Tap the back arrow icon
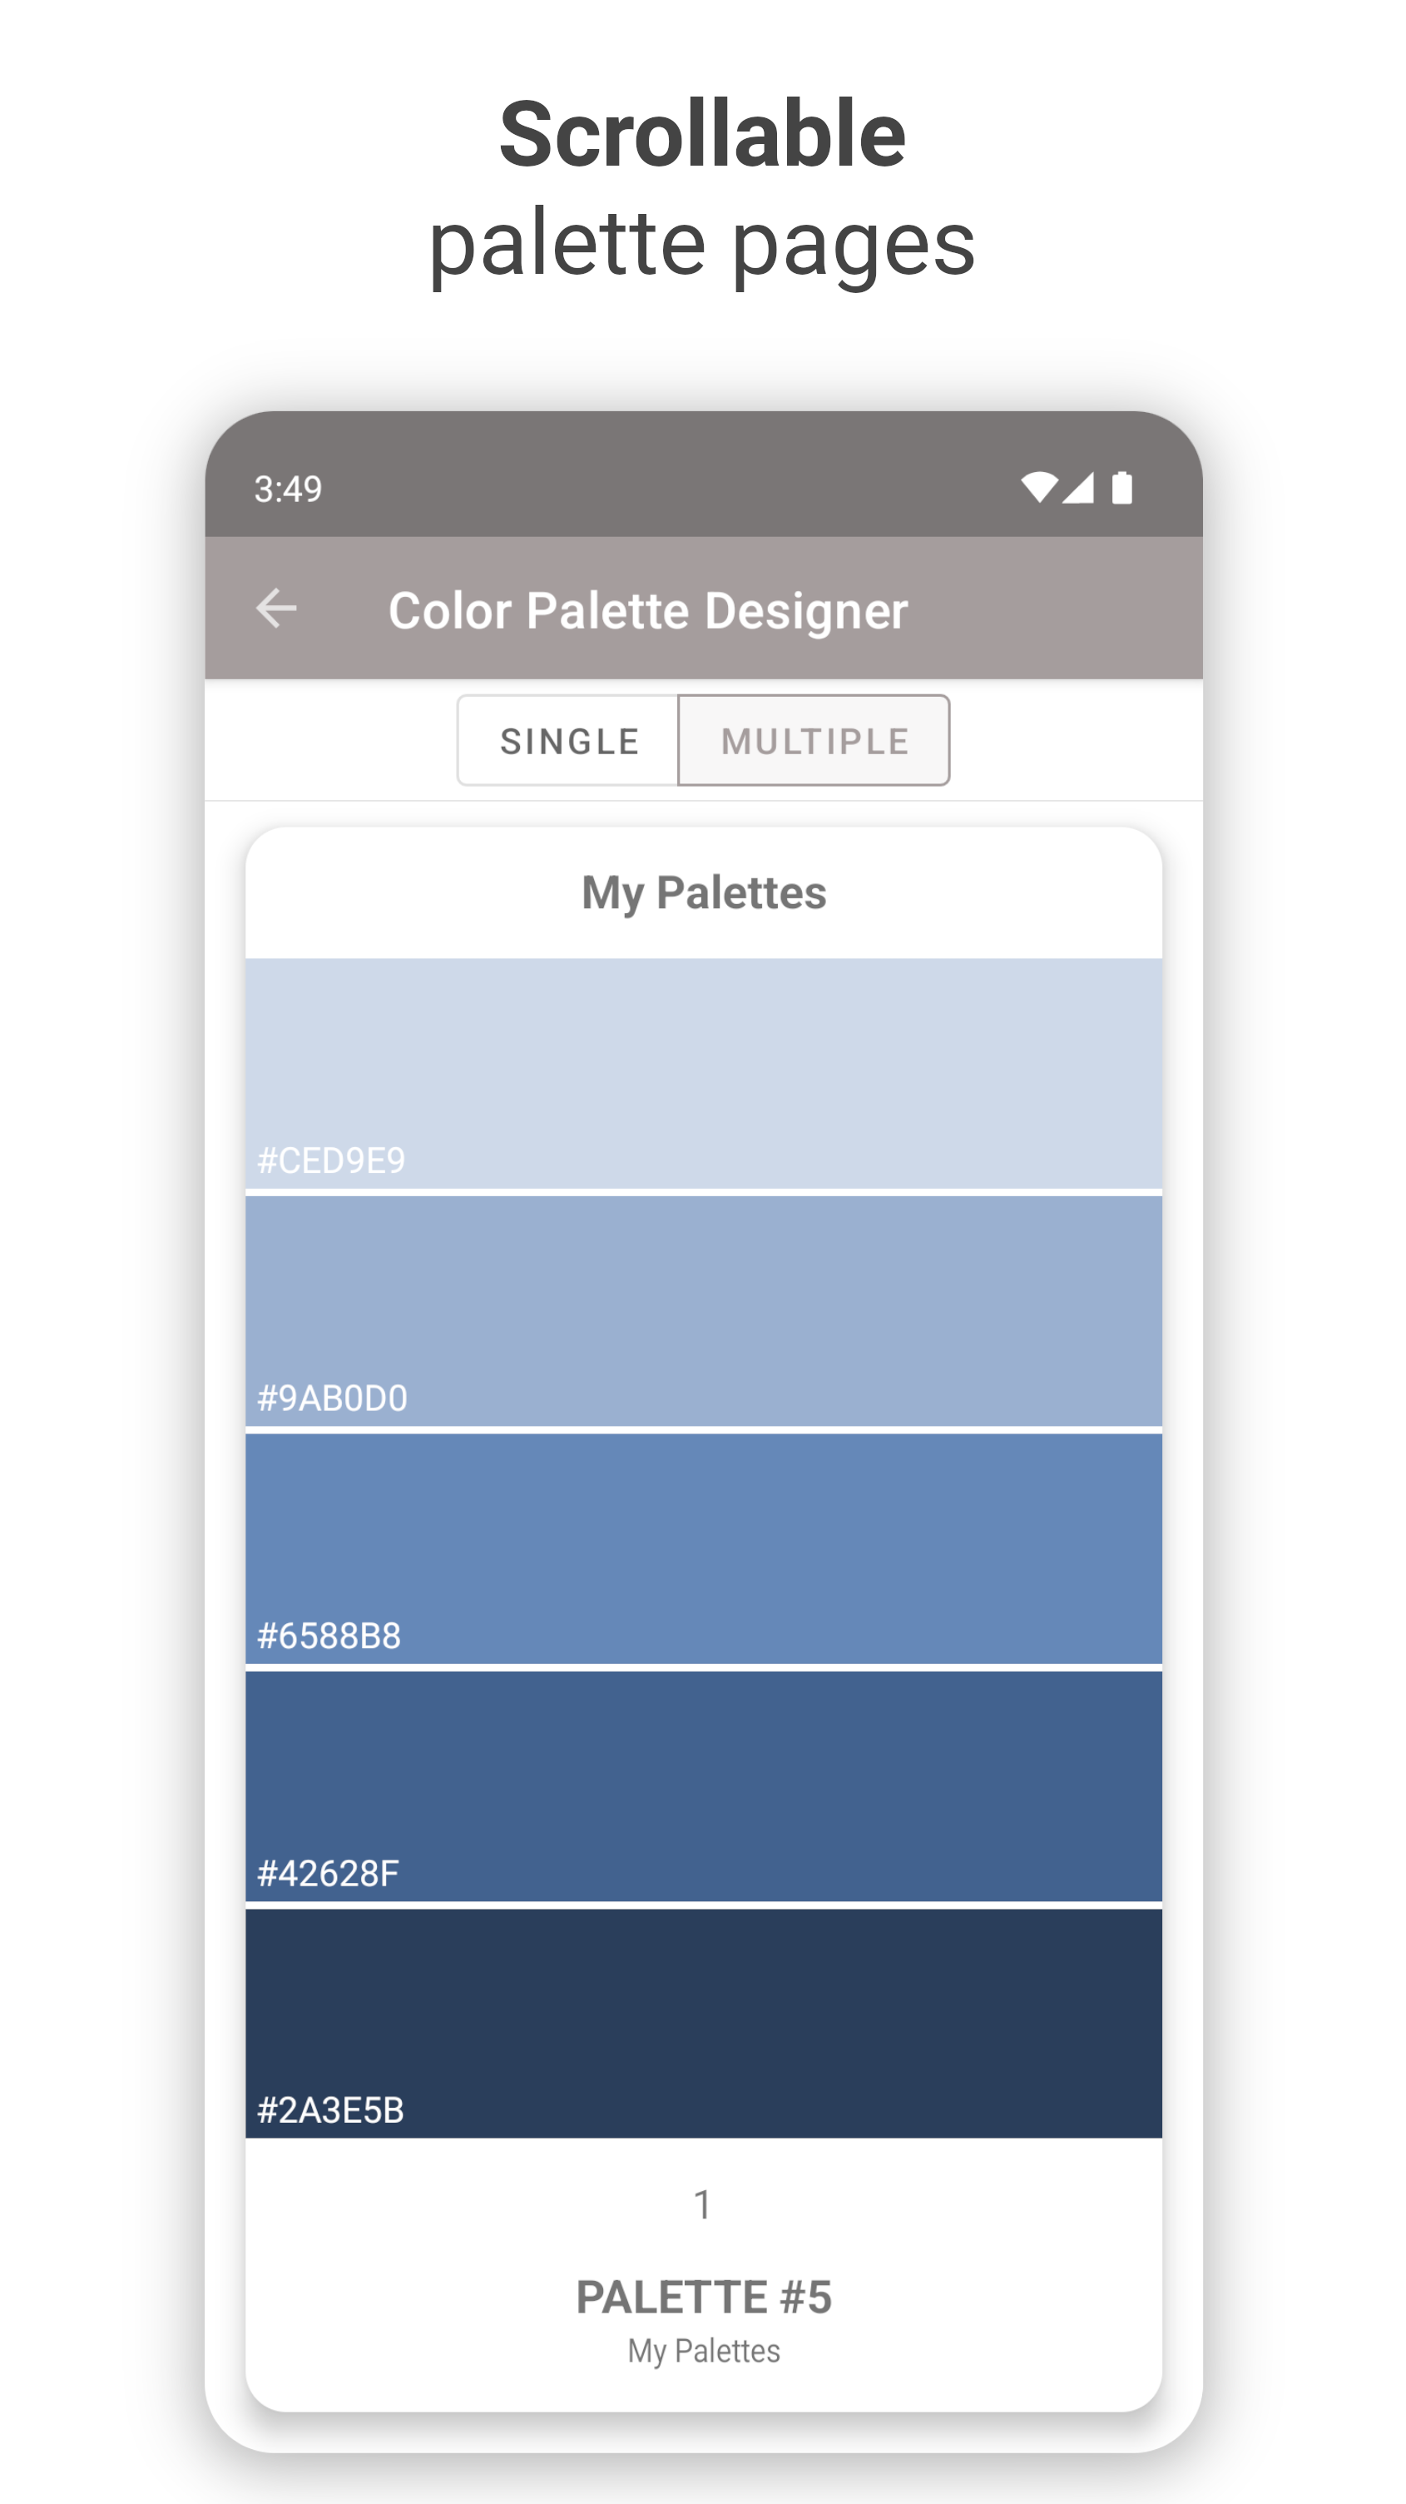Viewport: 1406px width, 2504px height. pos(276,609)
